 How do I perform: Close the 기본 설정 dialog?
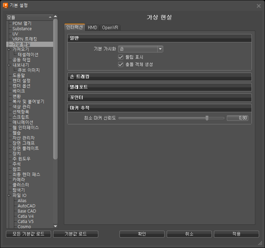point(259,6)
